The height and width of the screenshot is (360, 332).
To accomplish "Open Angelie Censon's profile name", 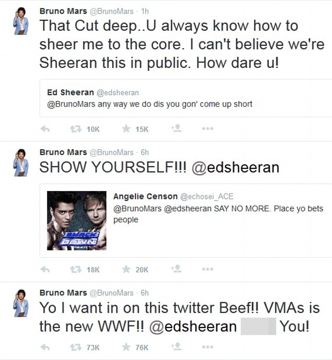I will 145,196.
